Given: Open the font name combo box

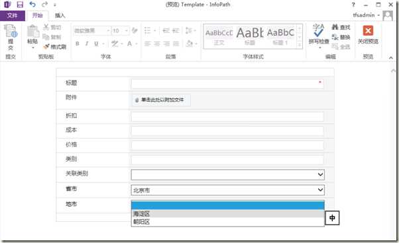Looking at the screenshot, I should pyautogui.click(x=92, y=30).
